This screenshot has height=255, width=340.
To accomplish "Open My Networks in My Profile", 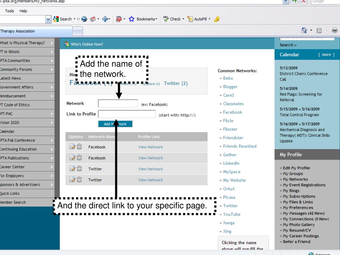I will pyautogui.click(x=295, y=179).
